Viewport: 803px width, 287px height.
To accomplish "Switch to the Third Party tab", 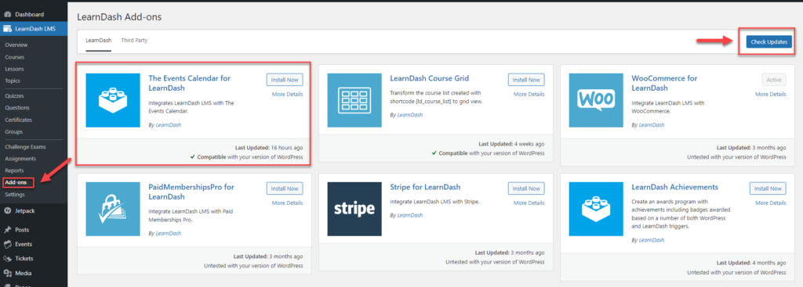I will coord(134,41).
